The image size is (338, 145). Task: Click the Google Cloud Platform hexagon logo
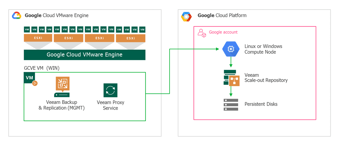[x=186, y=17]
